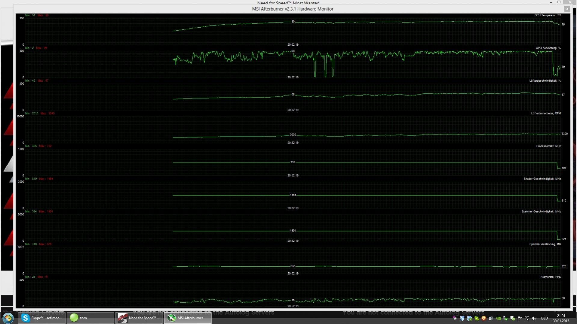Open the volume speaker tray icon
The width and height of the screenshot is (577, 324).
[x=534, y=318]
